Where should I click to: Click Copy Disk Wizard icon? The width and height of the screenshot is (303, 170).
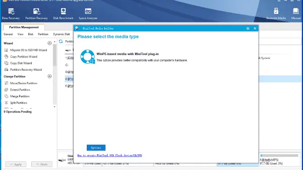pyautogui.click(x=6, y=63)
